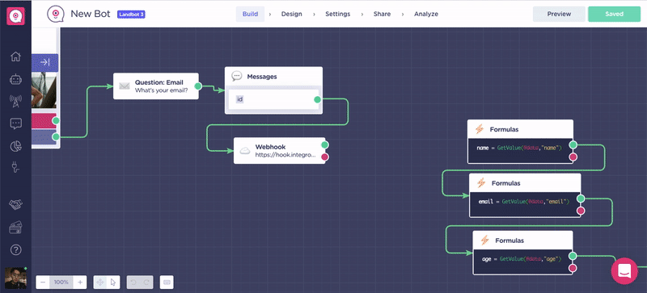Click the redo arrow button
Image resolution: width=647 pixels, height=293 pixels.
pos(146,283)
